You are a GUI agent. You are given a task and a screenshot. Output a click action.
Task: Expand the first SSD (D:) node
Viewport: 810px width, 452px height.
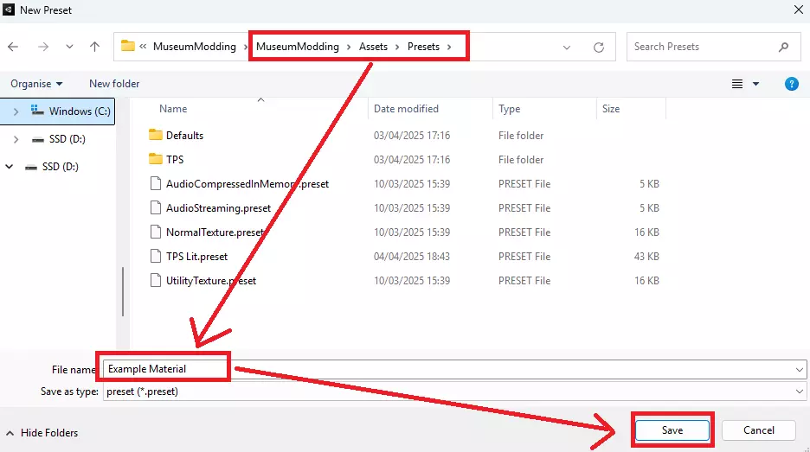pyautogui.click(x=16, y=139)
